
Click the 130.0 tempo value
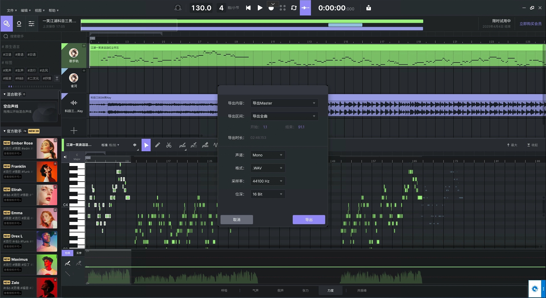point(201,8)
